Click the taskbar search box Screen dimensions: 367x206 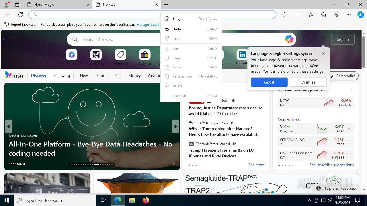tap(55, 200)
